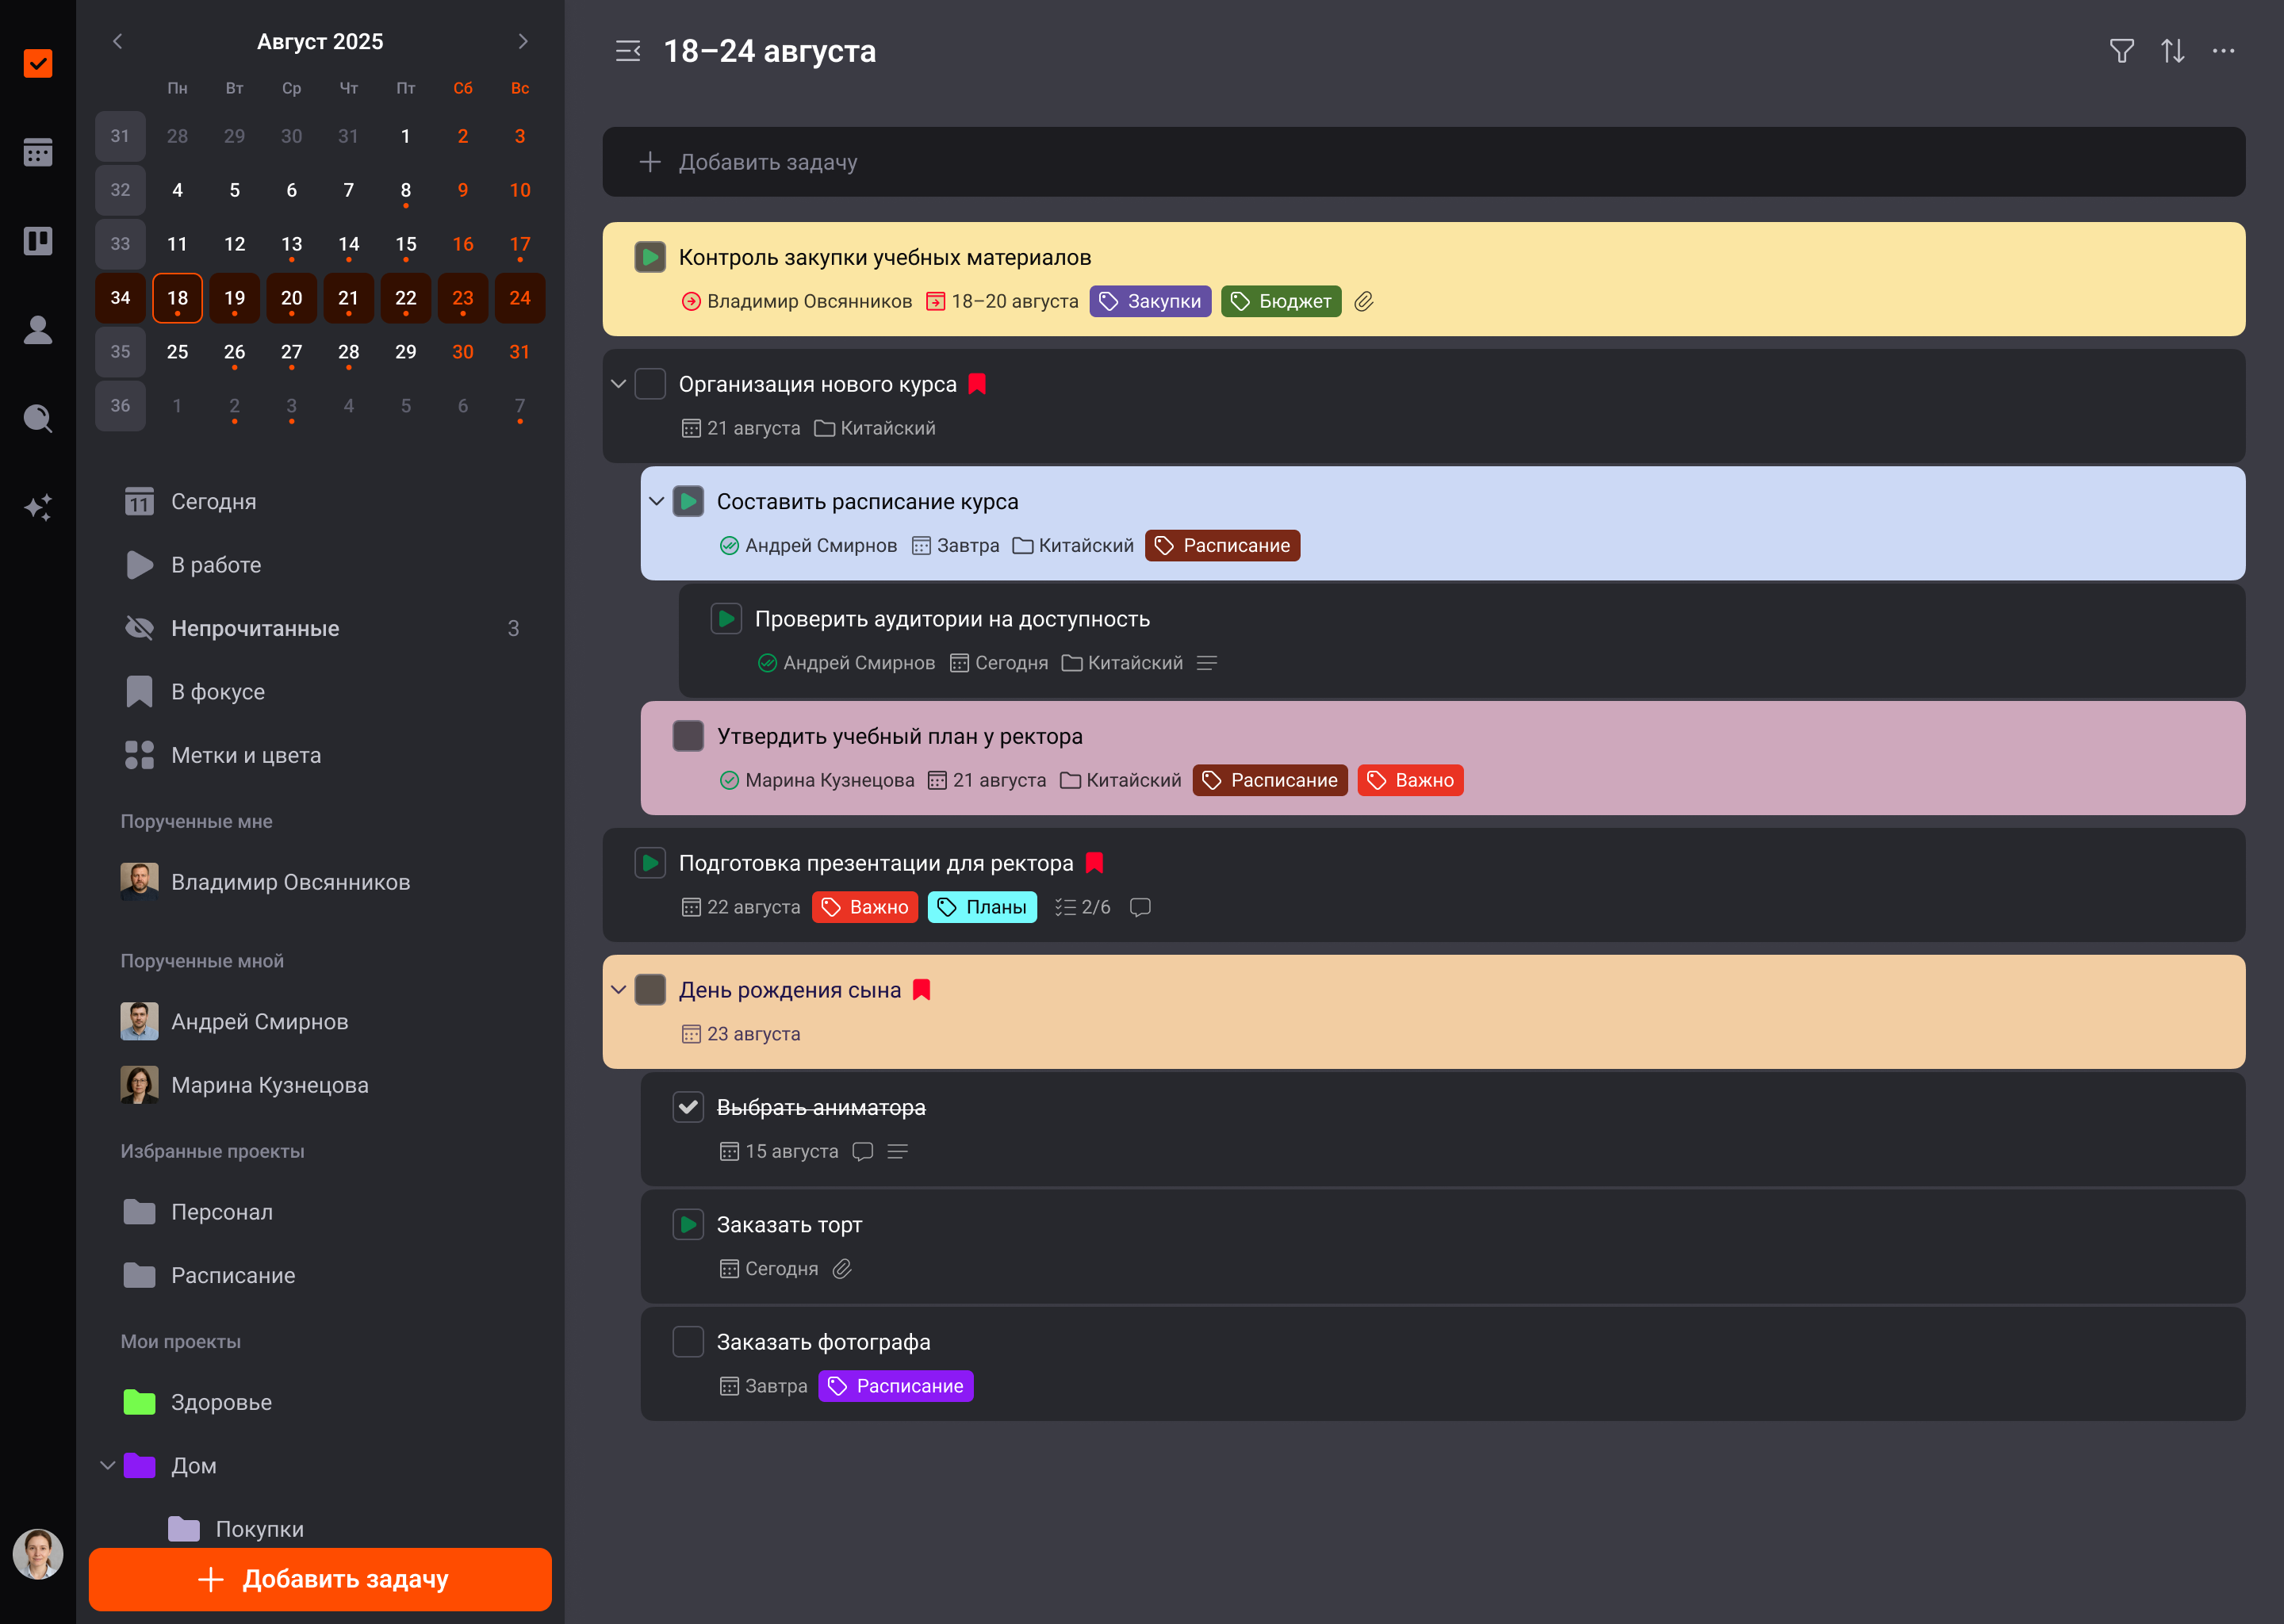2284x1624 pixels.
Task: Click the AI sparkles sidebar icon
Action: (38, 507)
